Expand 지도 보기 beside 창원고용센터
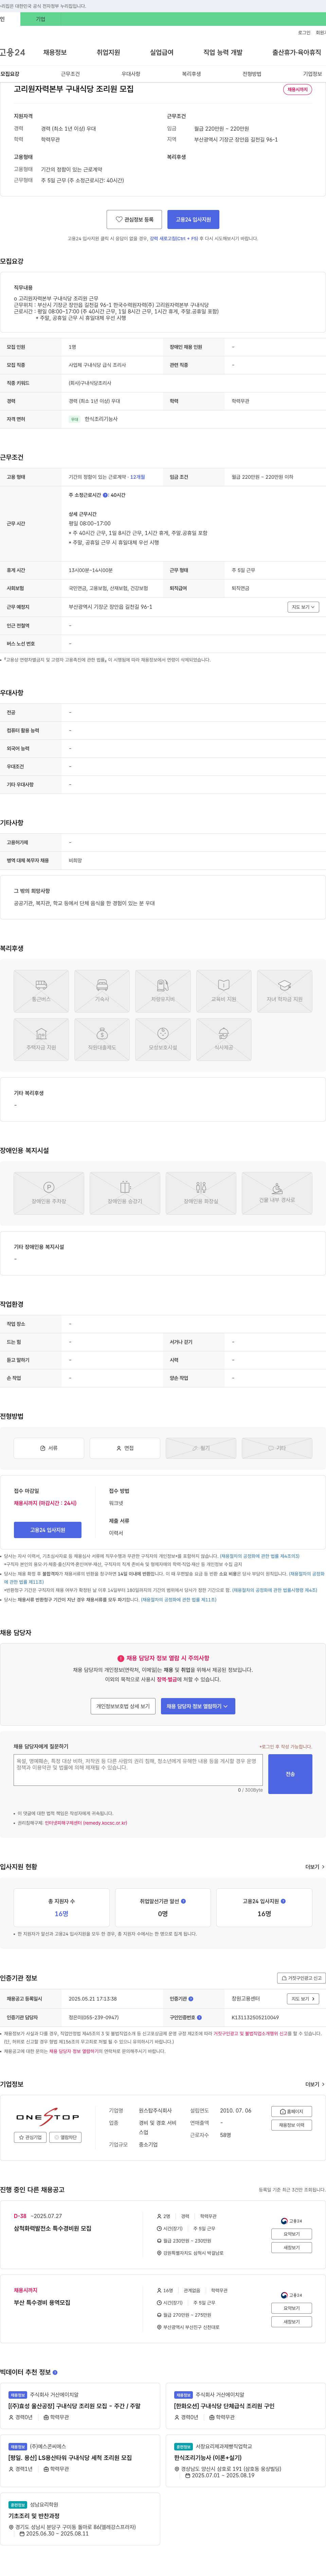The image size is (326, 2576). pos(303,1999)
